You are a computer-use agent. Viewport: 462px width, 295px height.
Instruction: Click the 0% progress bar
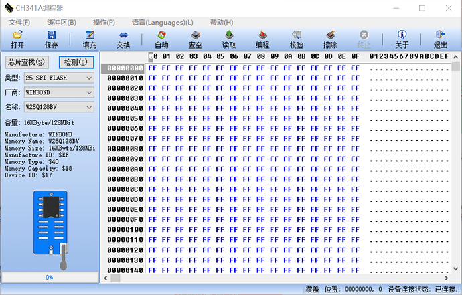50,278
